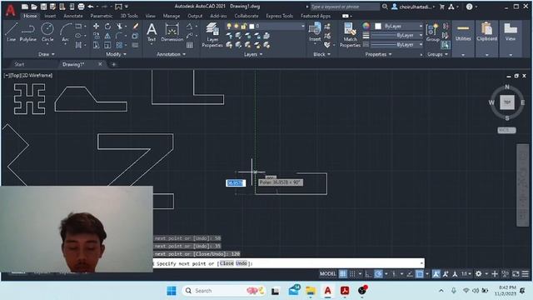Click the AutoCAD application menu logo
533x300 pixels.
tap(11, 10)
